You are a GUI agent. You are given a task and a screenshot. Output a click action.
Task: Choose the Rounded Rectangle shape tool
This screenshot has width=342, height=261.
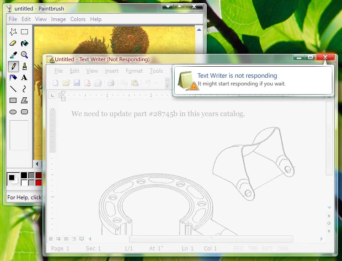tap(24, 112)
